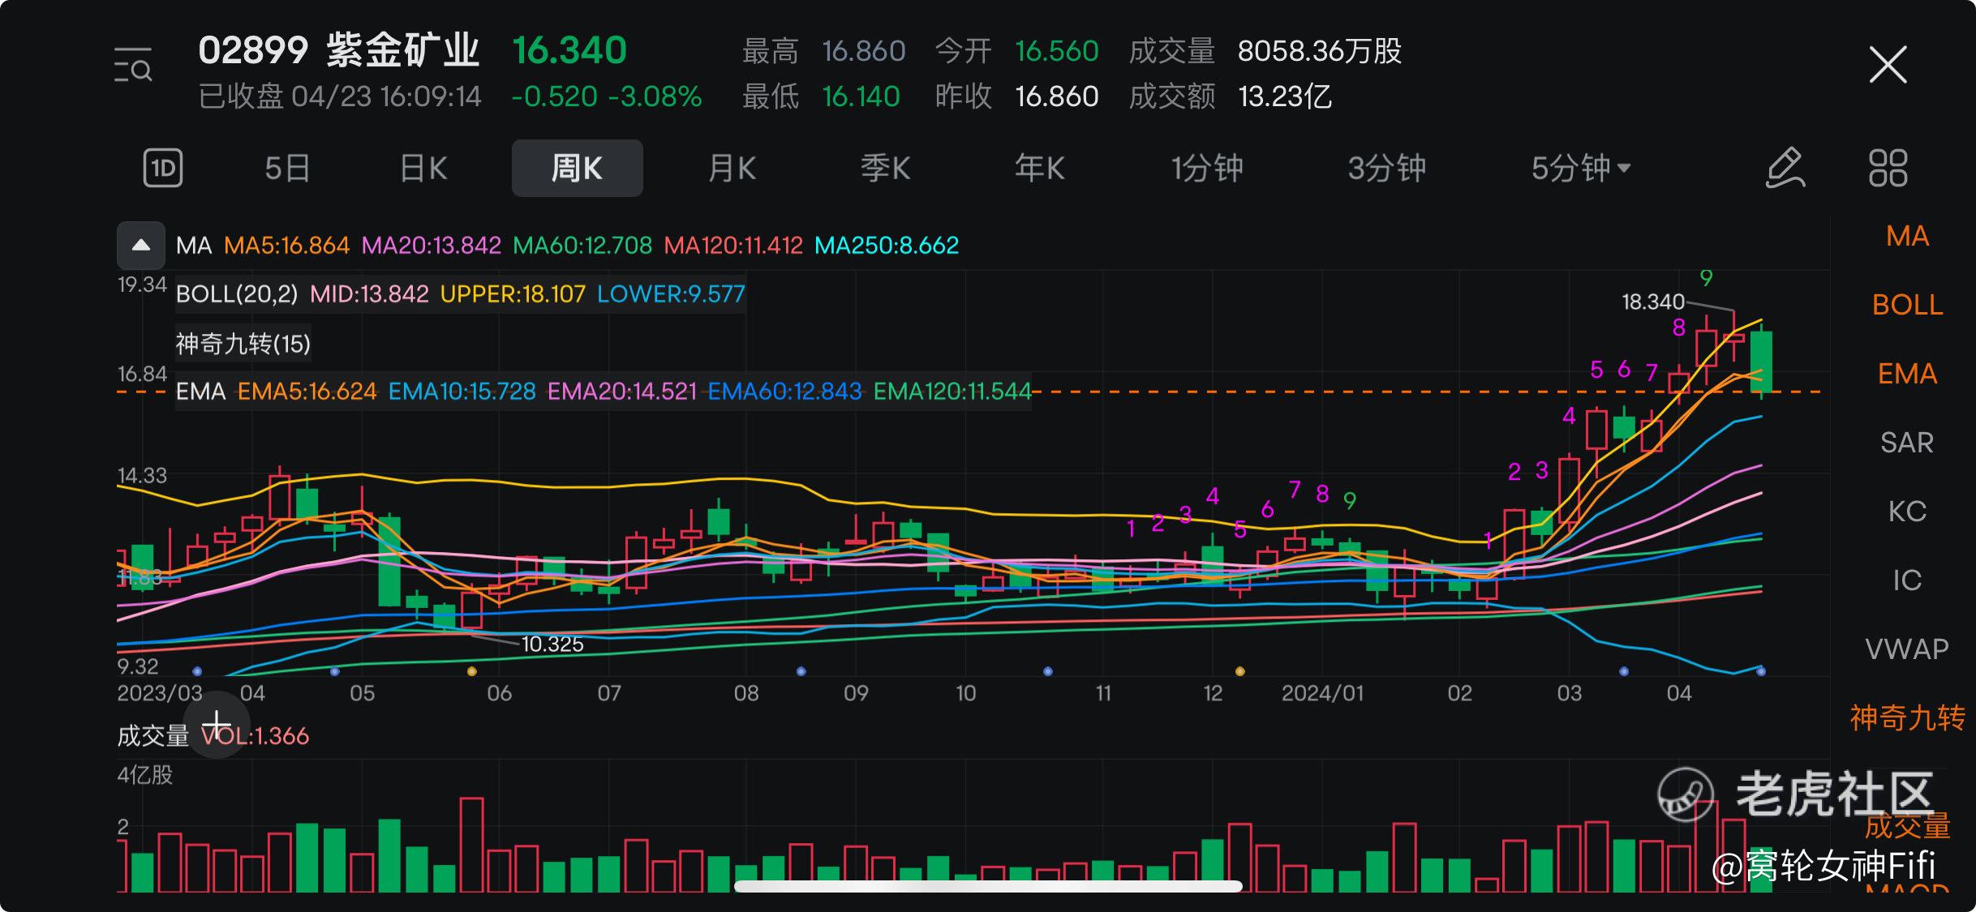Image resolution: width=1976 pixels, height=912 pixels.
Task: Switch to the 年K tab
Action: coord(1039,169)
